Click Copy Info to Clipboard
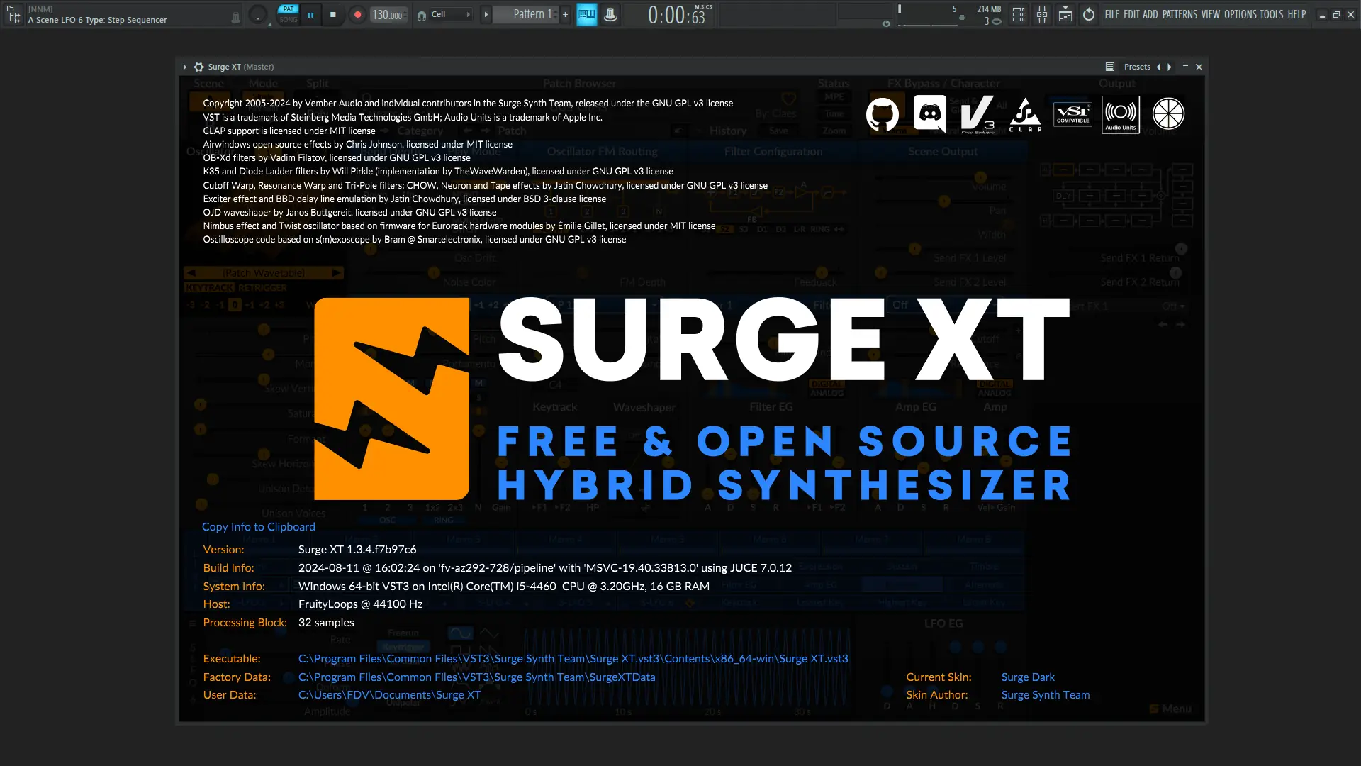Viewport: 1361px width, 766px height. point(258,526)
